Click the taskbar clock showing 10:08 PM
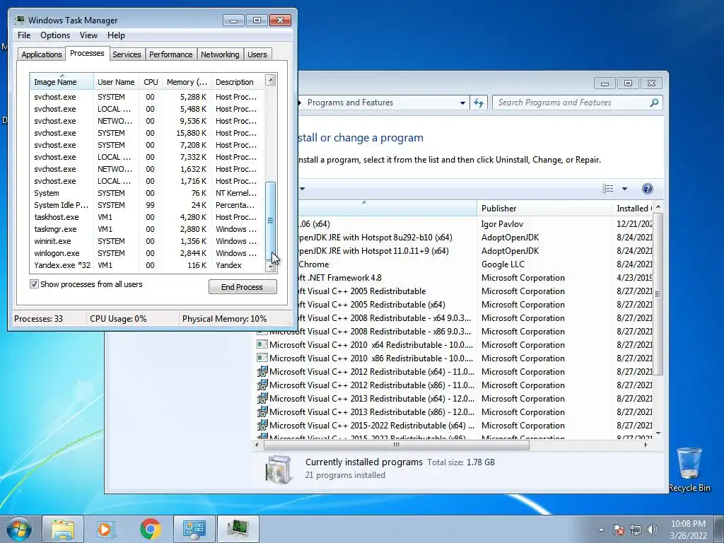 [x=688, y=530]
